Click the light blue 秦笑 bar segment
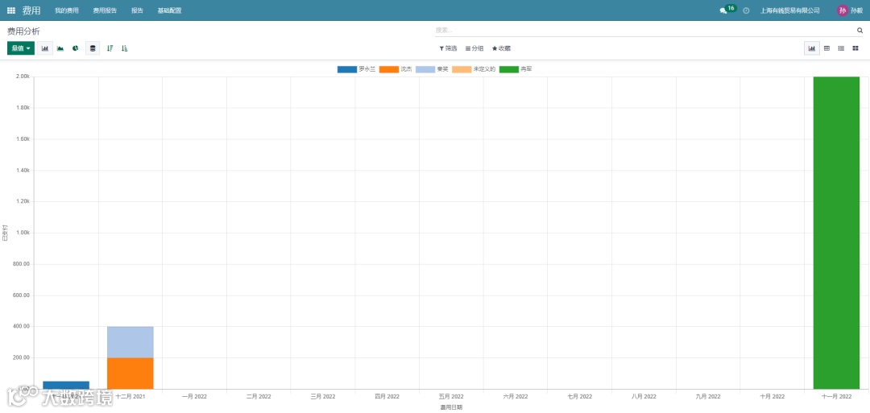 130,342
